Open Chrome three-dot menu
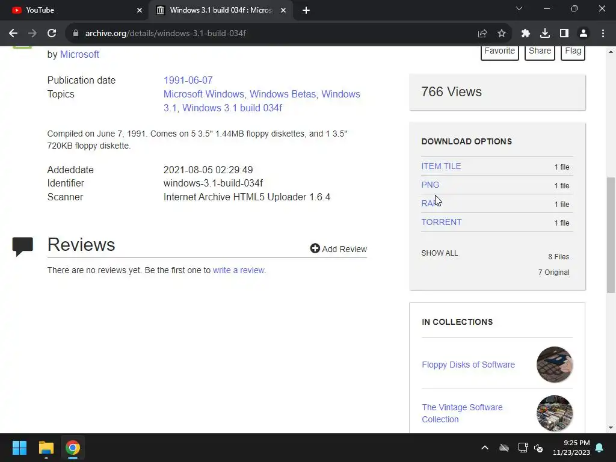Screen dimensions: 616x462 pyautogui.click(x=603, y=34)
